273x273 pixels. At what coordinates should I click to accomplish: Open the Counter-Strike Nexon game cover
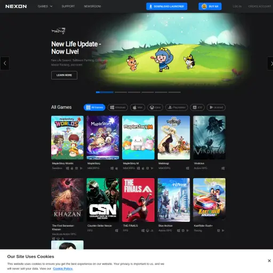pos(103,200)
